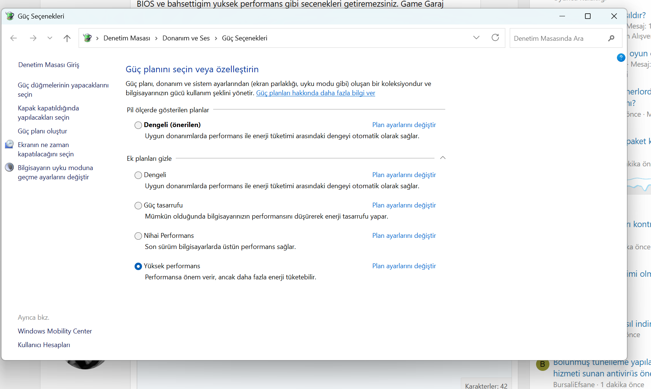Click Güç Seçenekleri breadcrumb item
Viewport: 651px width, 389px height.
(245, 38)
